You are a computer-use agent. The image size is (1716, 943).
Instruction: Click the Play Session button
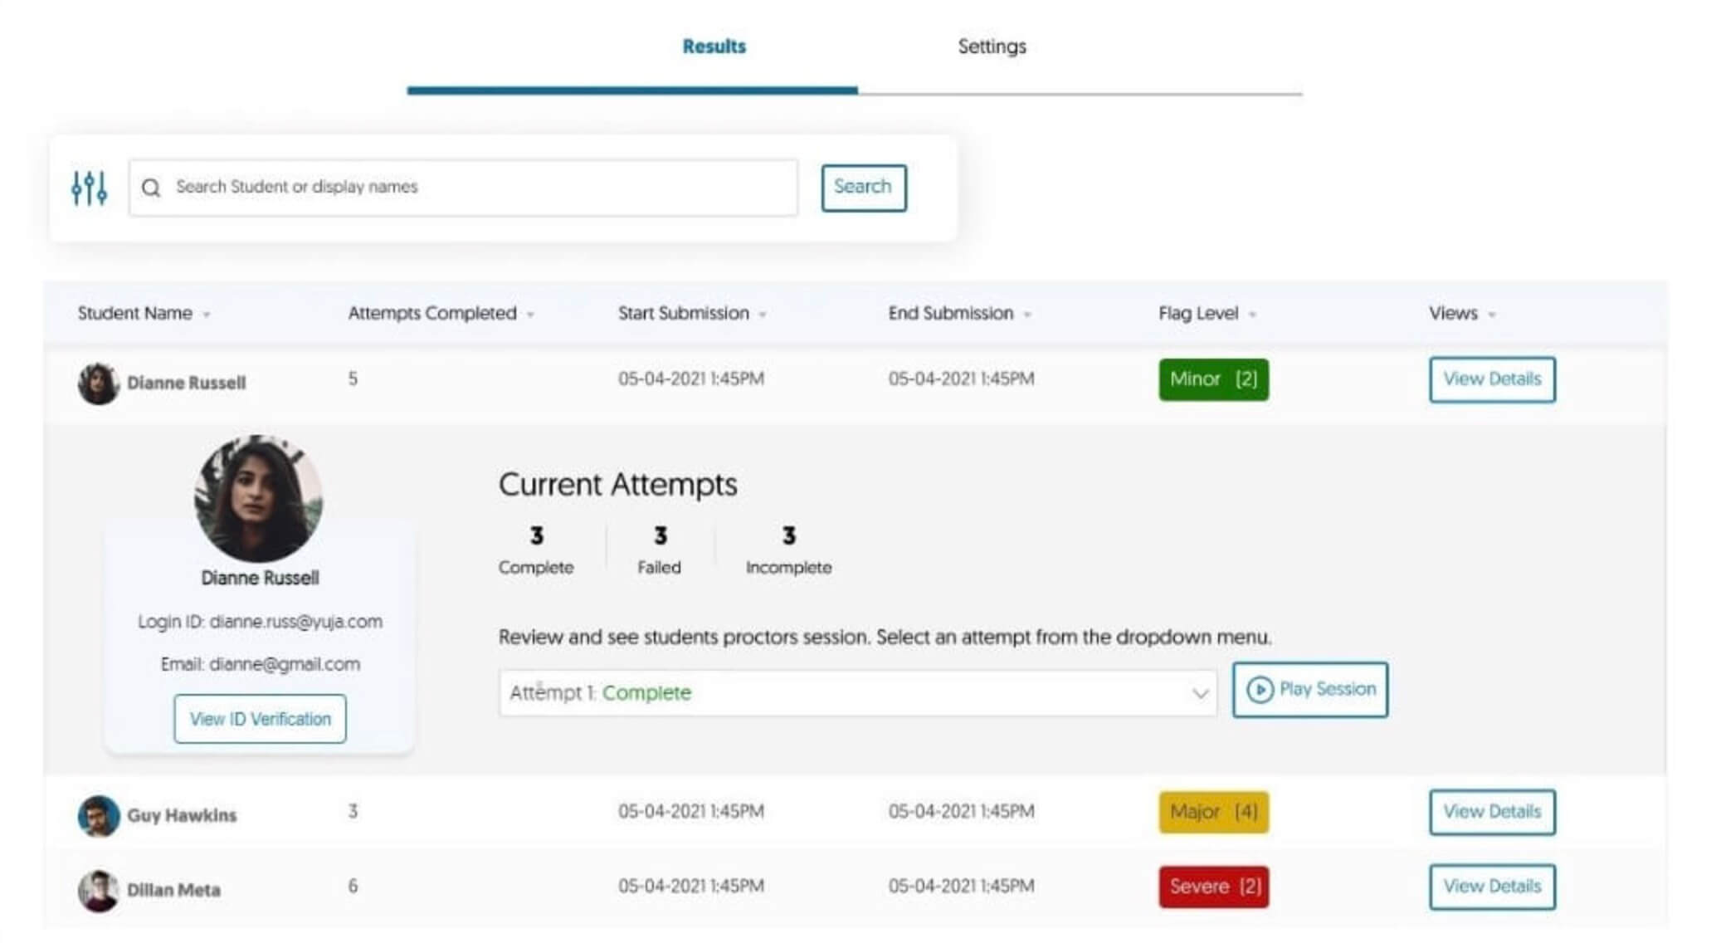click(1309, 689)
